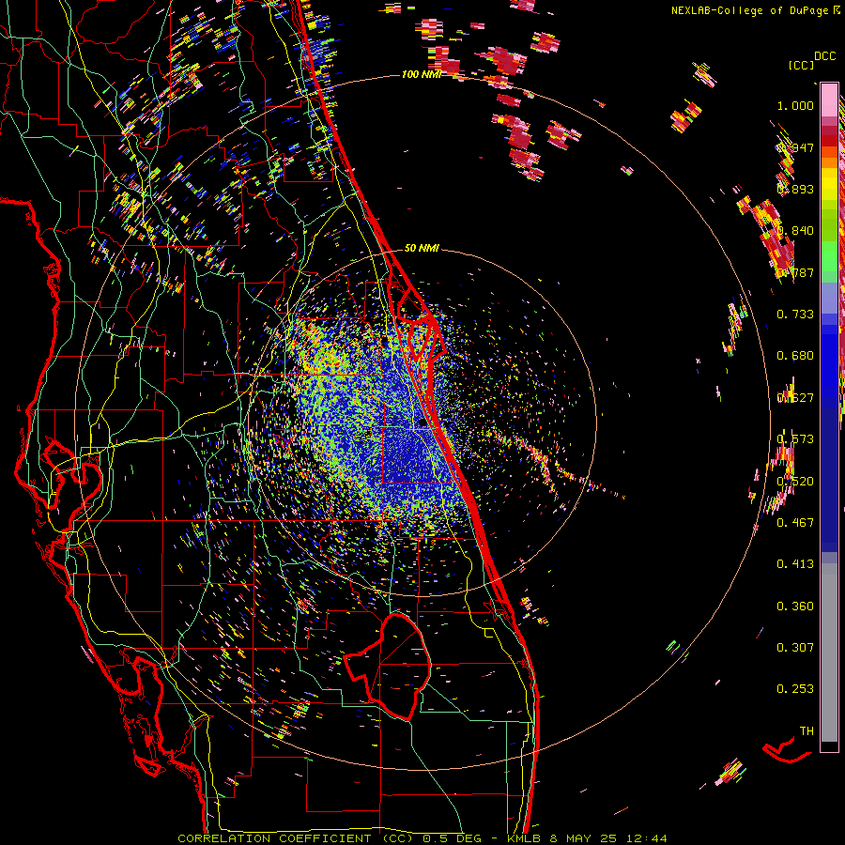This screenshot has width=845, height=845.
Task: Click the CORRELATION COEFFICIENT caption at the bottom
Action: point(422,838)
